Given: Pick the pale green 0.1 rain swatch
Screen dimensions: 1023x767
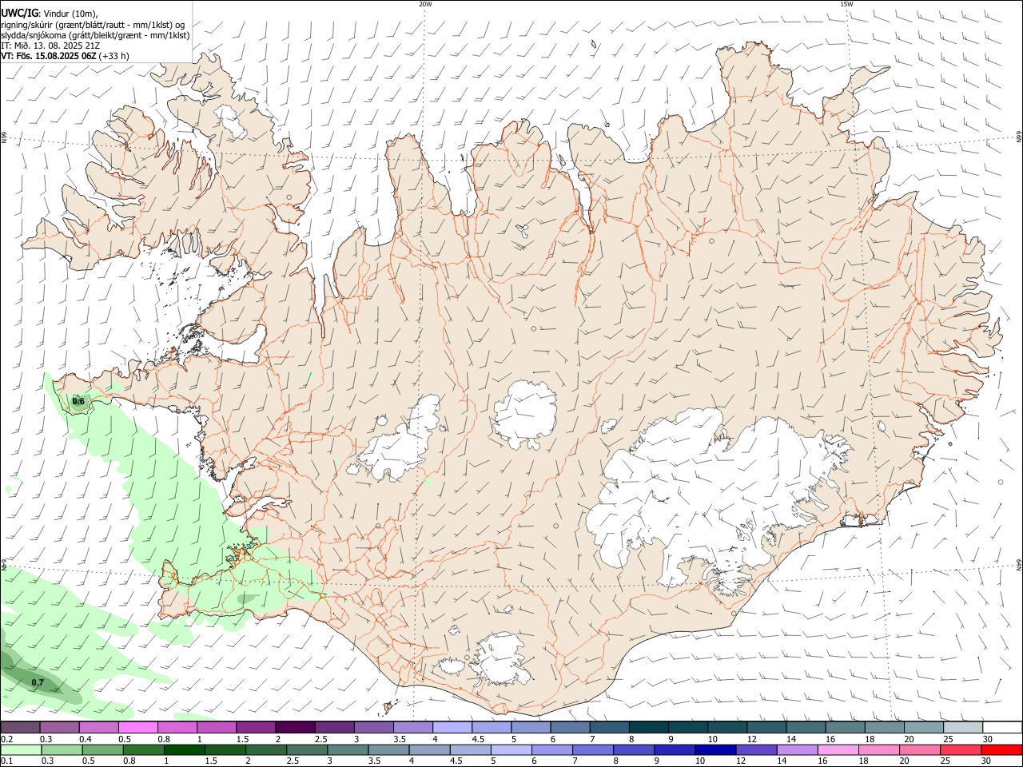Looking at the screenshot, I should pos(22,750).
